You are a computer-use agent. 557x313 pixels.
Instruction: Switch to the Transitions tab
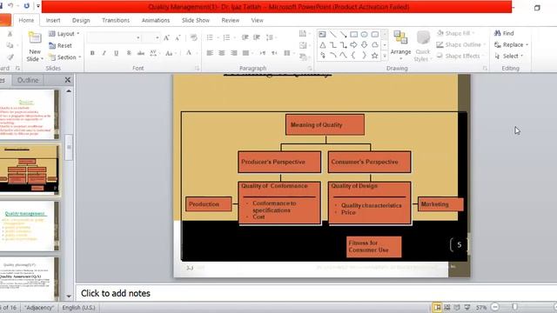116,21
